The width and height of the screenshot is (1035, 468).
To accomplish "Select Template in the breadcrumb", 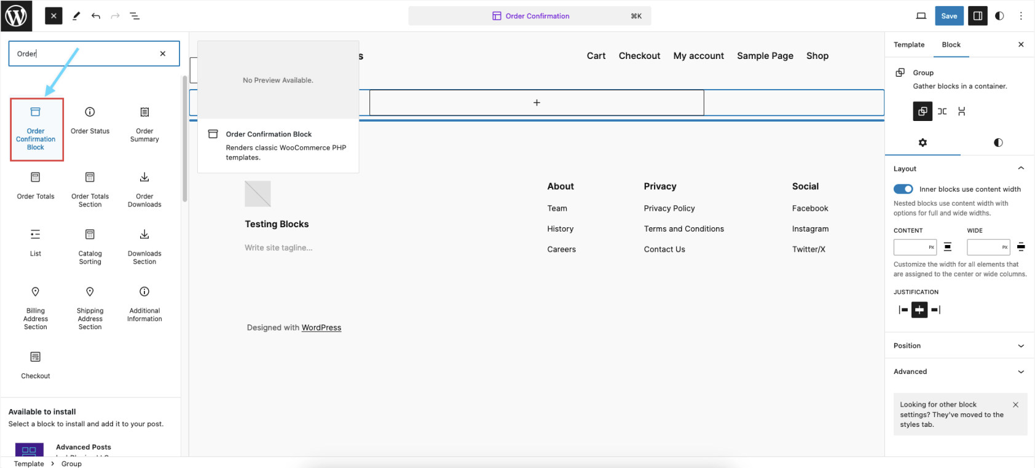I will tap(29, 464).
